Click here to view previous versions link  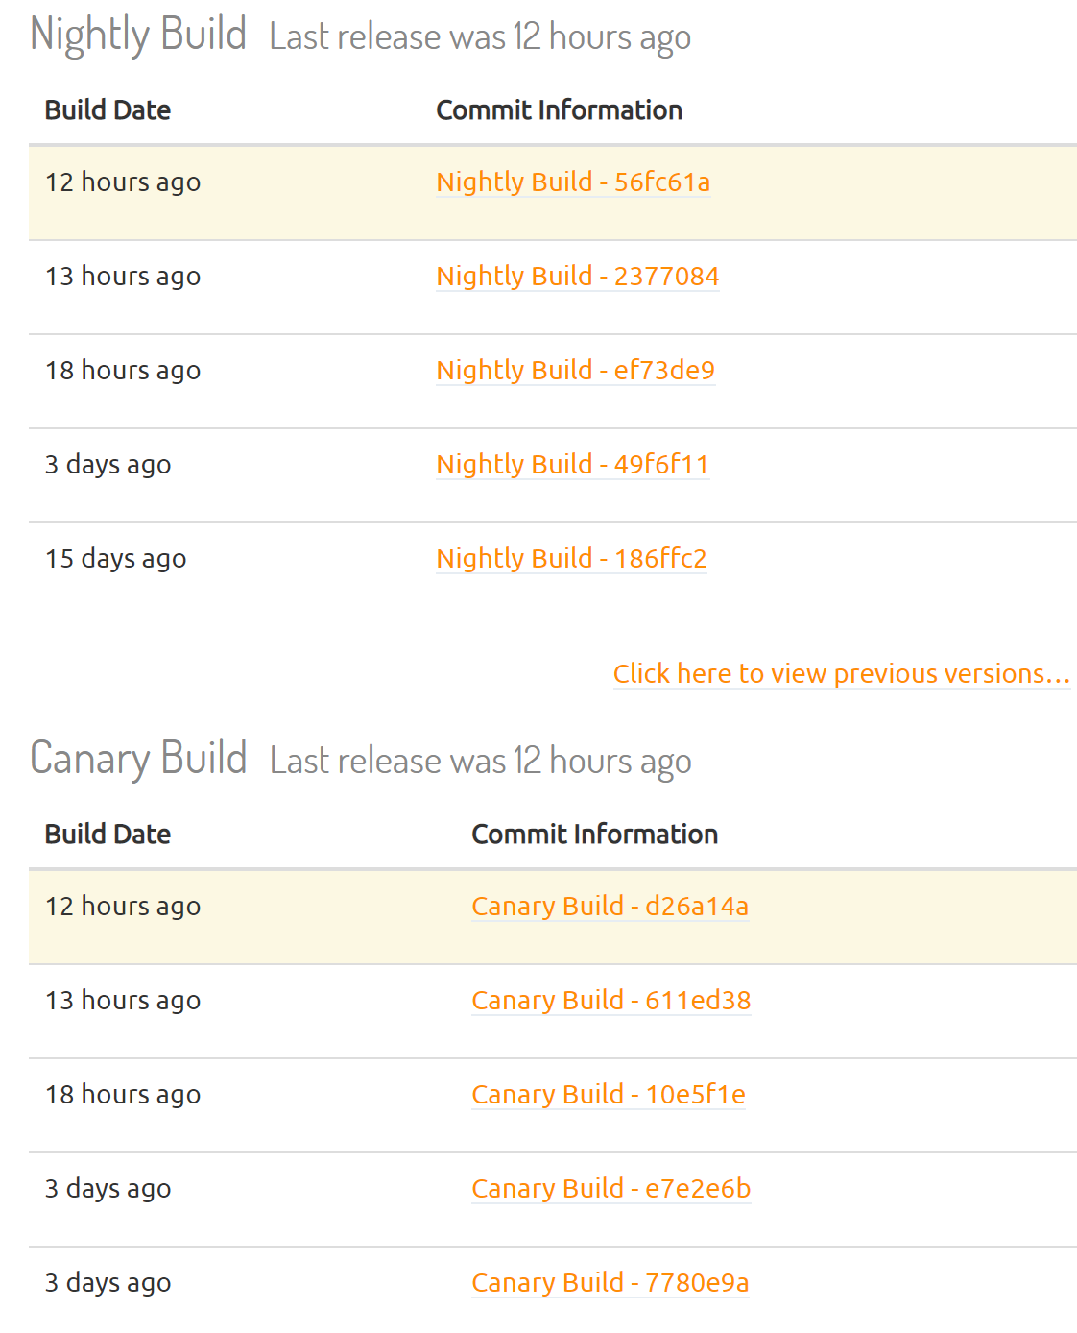pyautogui.click(x=842, y=673)
